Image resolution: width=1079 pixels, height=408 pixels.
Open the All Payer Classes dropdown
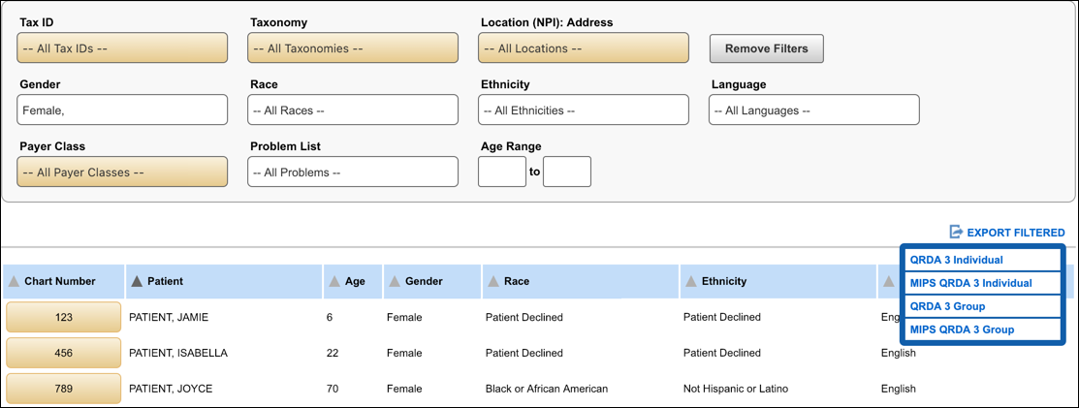tap(122, 173)
